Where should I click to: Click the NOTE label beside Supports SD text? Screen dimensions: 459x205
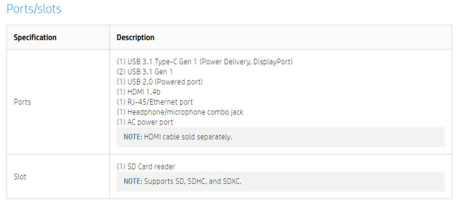pos(133,181)
